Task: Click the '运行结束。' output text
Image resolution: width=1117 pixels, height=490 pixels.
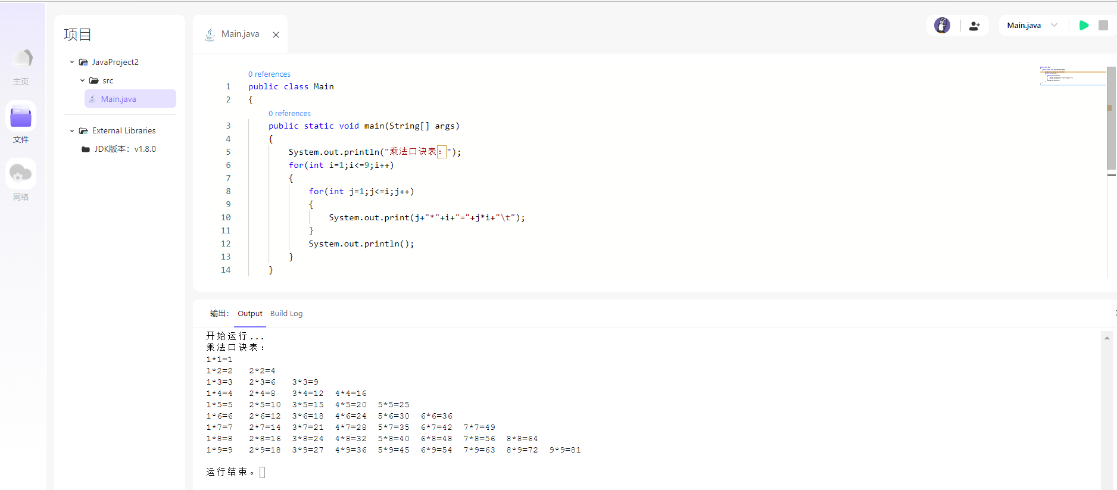Action: click(x=230, y=472)
